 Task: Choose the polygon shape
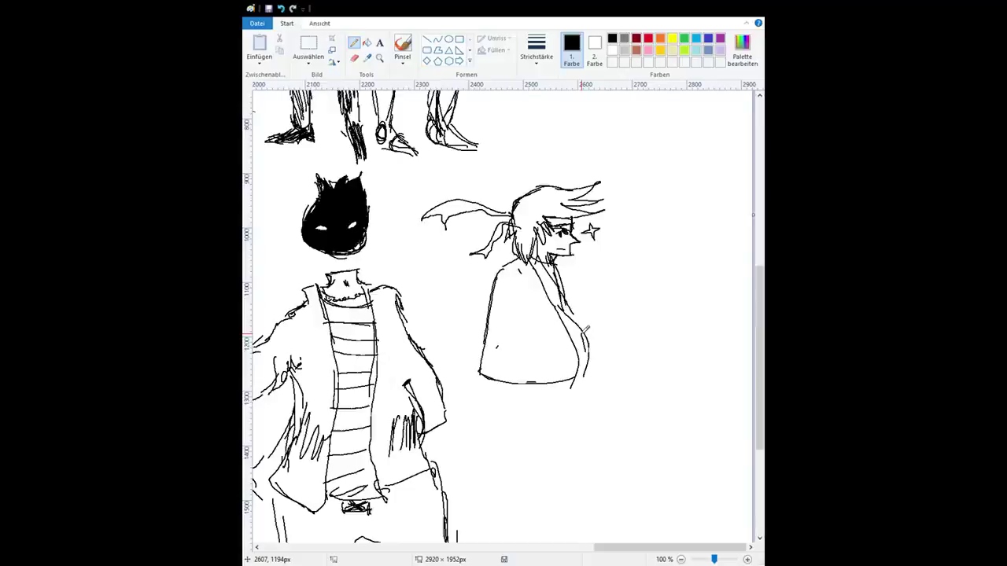(x=437, y=50)
